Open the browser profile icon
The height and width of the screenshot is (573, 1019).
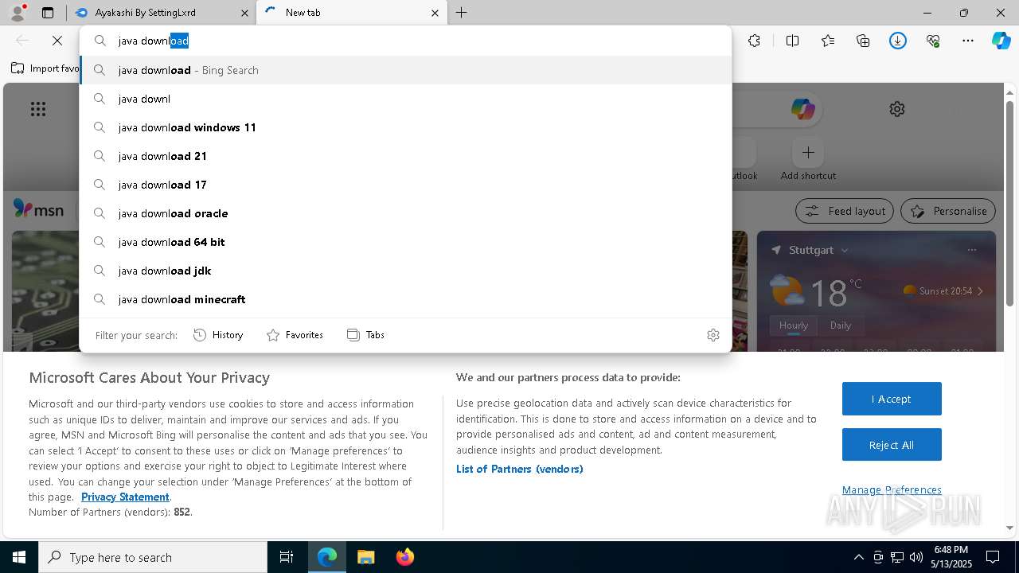coord(18,13)
